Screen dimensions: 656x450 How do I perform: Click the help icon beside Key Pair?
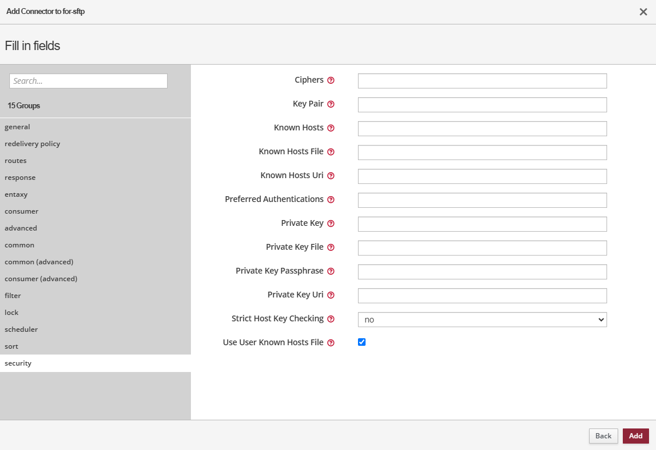coord(331,104)
